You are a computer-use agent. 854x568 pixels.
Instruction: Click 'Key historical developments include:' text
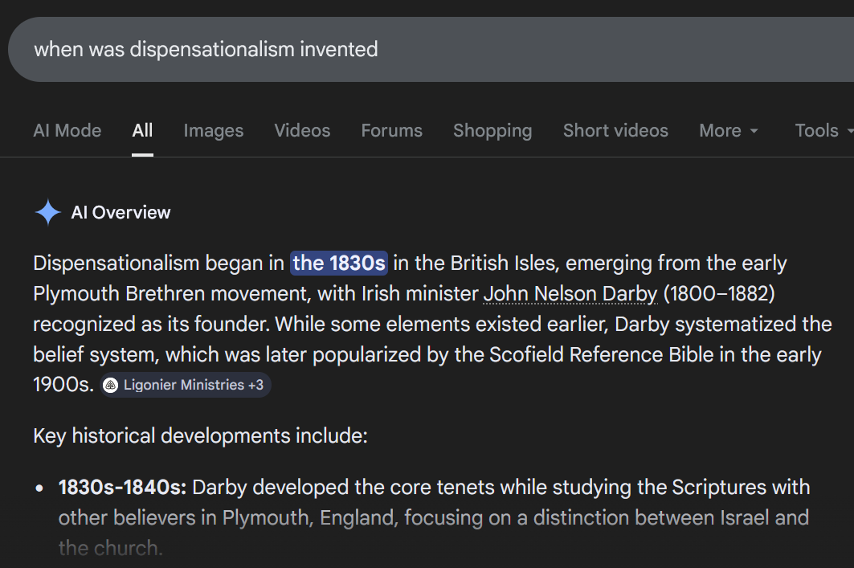click(x=200, y=436)
